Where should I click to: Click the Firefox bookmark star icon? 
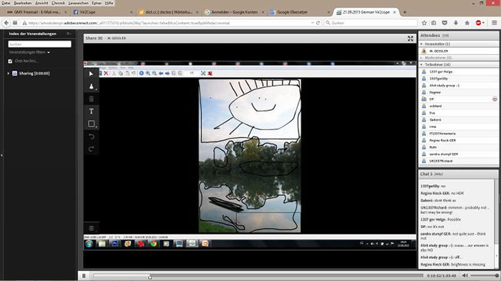(x=424, y=23)
